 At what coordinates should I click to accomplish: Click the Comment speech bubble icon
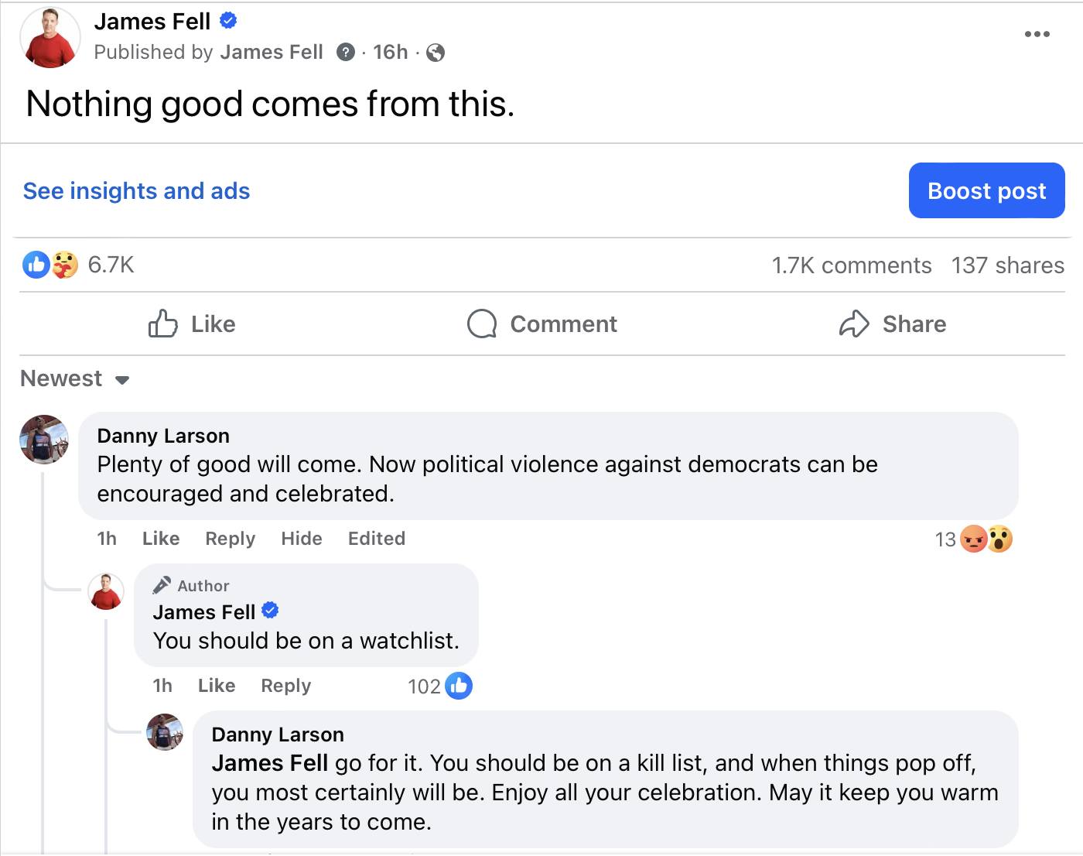click(481, 324)
